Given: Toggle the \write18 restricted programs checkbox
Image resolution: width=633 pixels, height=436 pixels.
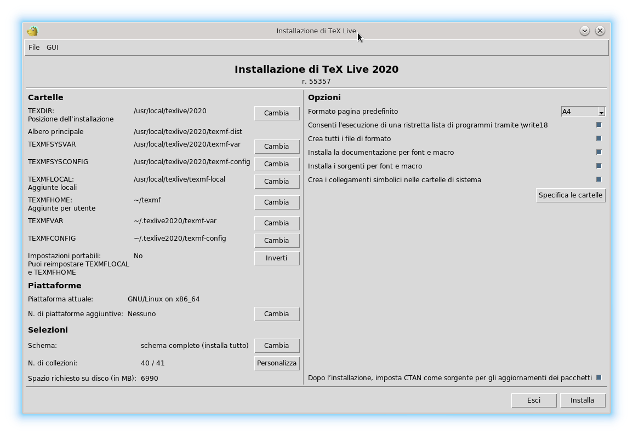Looking at the screenshot, I should point(599,125).
